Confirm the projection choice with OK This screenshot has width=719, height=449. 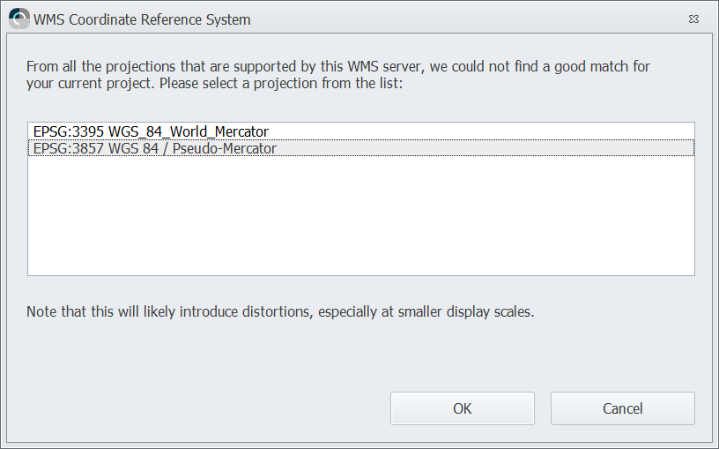pos(462,408)
